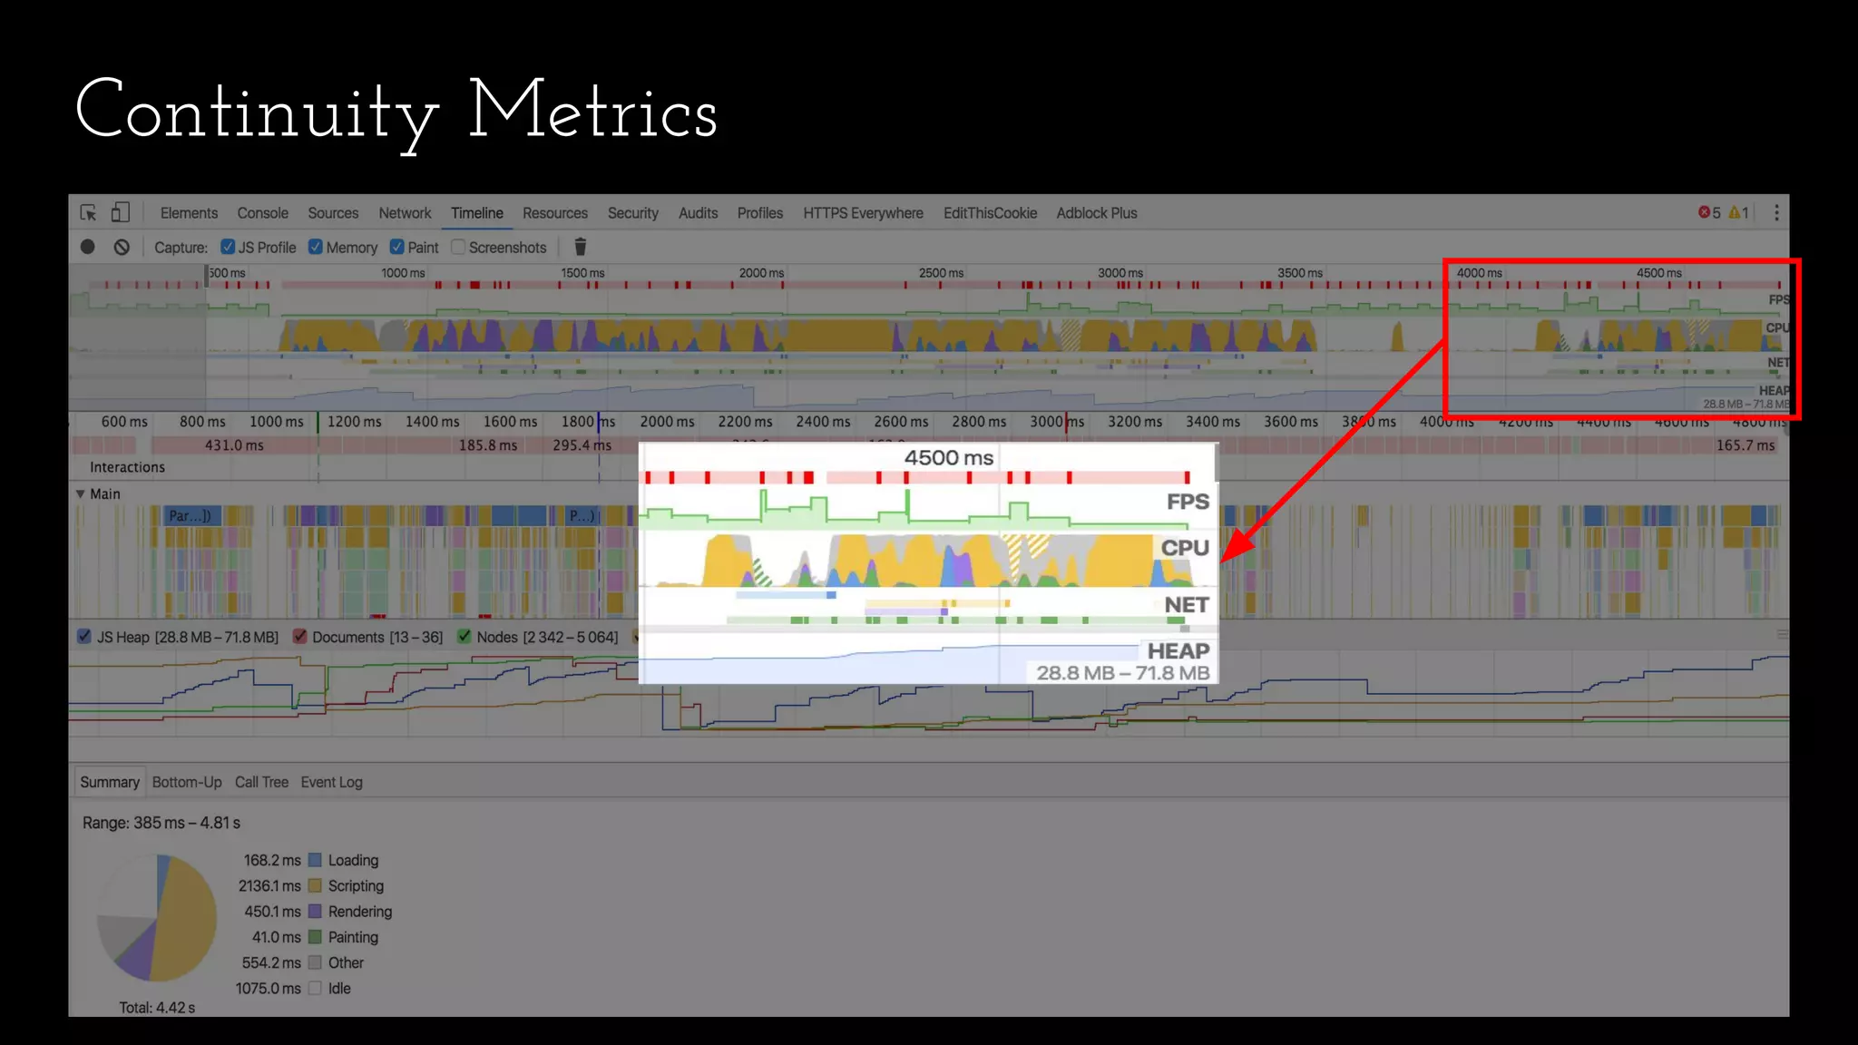Screen dimensions: 1858x1045
Task: Activate the inspect element picker icon
Action: tap(88, 212)
